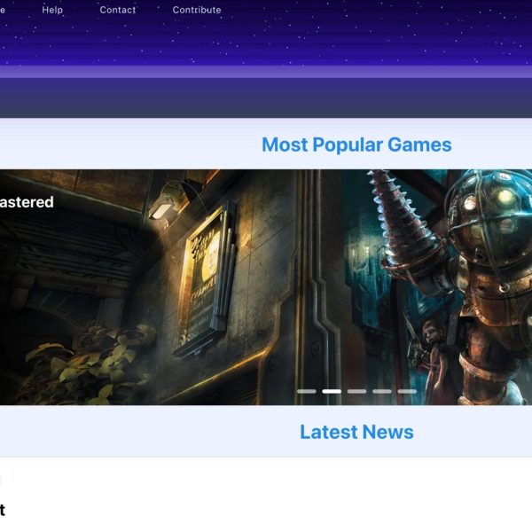Select the fifth carousel slide indicator

click(x=407, y=391)
